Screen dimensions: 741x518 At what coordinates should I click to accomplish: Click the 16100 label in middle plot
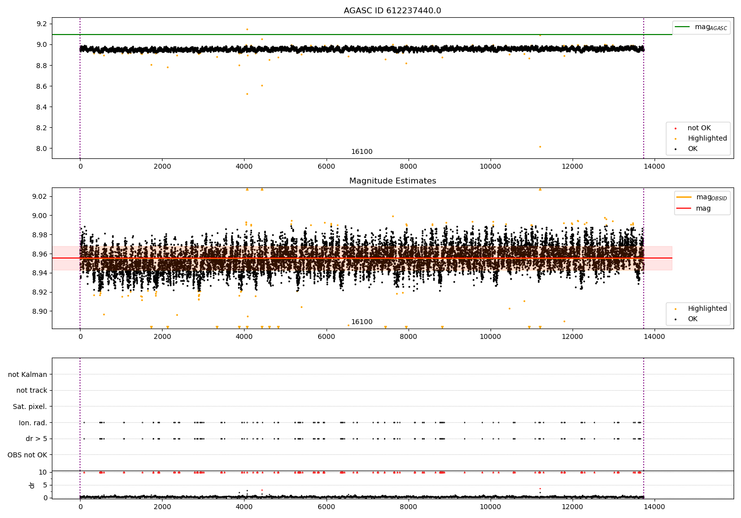click(x=362, y=322)
